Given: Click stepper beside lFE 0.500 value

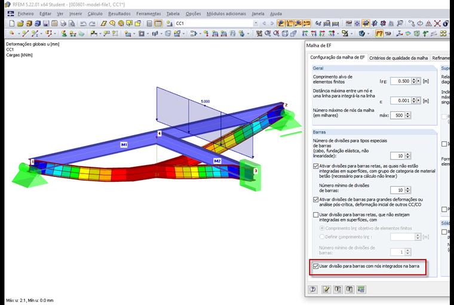Looking at the screenshot, I should (x=414, y=81).
